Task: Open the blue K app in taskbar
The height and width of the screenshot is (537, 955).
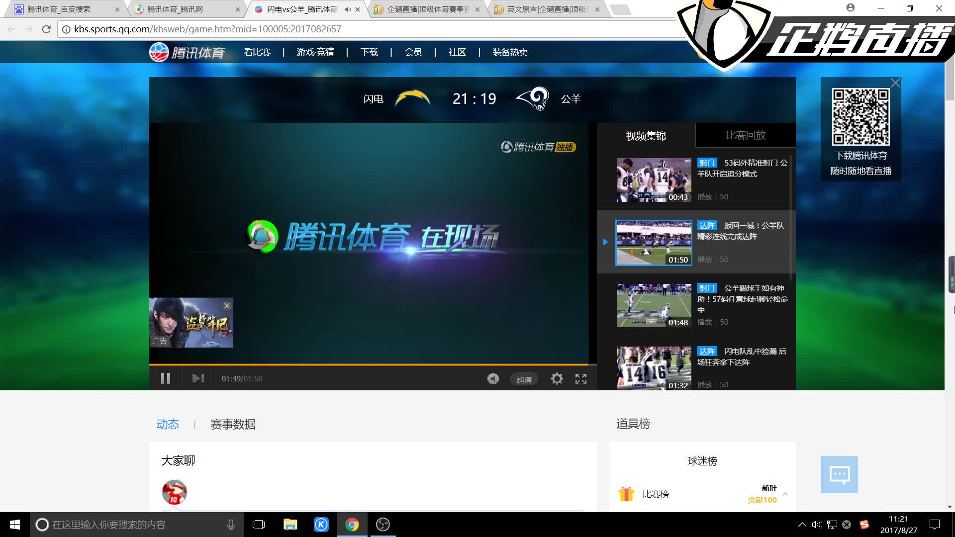Action: click(x=321, y=525)
